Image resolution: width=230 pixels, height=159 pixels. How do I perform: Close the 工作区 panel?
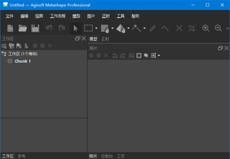[x=84, y=38]
